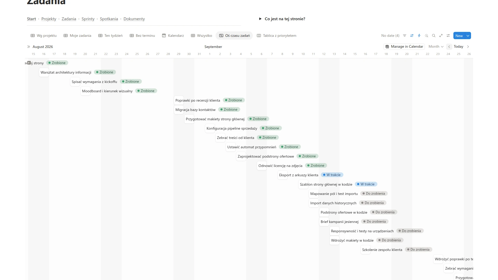The height and width of the screenshot is (280, 498).
Task: Open the 'Eksport z arkuszy klienta' task
Action: coord(299,175)
